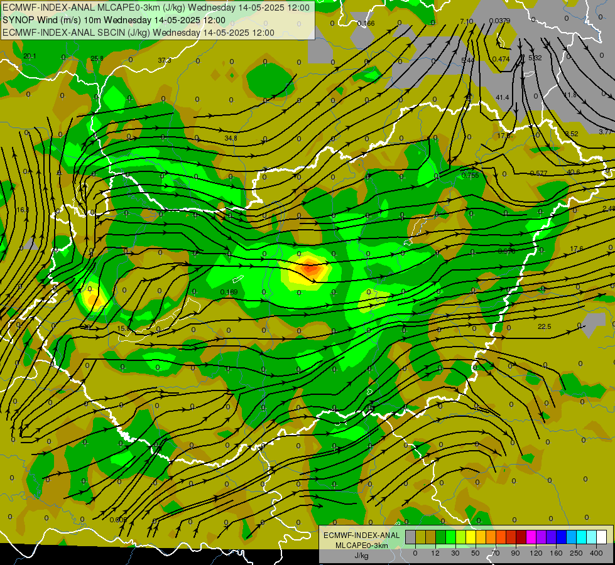
Task: Click the map value 16.3
Action: tap(23, 210)
